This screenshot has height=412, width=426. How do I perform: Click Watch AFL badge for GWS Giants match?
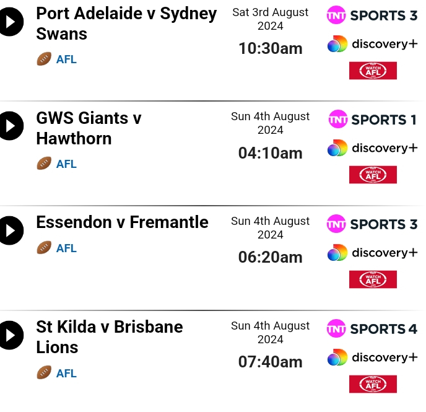(x=373, y=175)
